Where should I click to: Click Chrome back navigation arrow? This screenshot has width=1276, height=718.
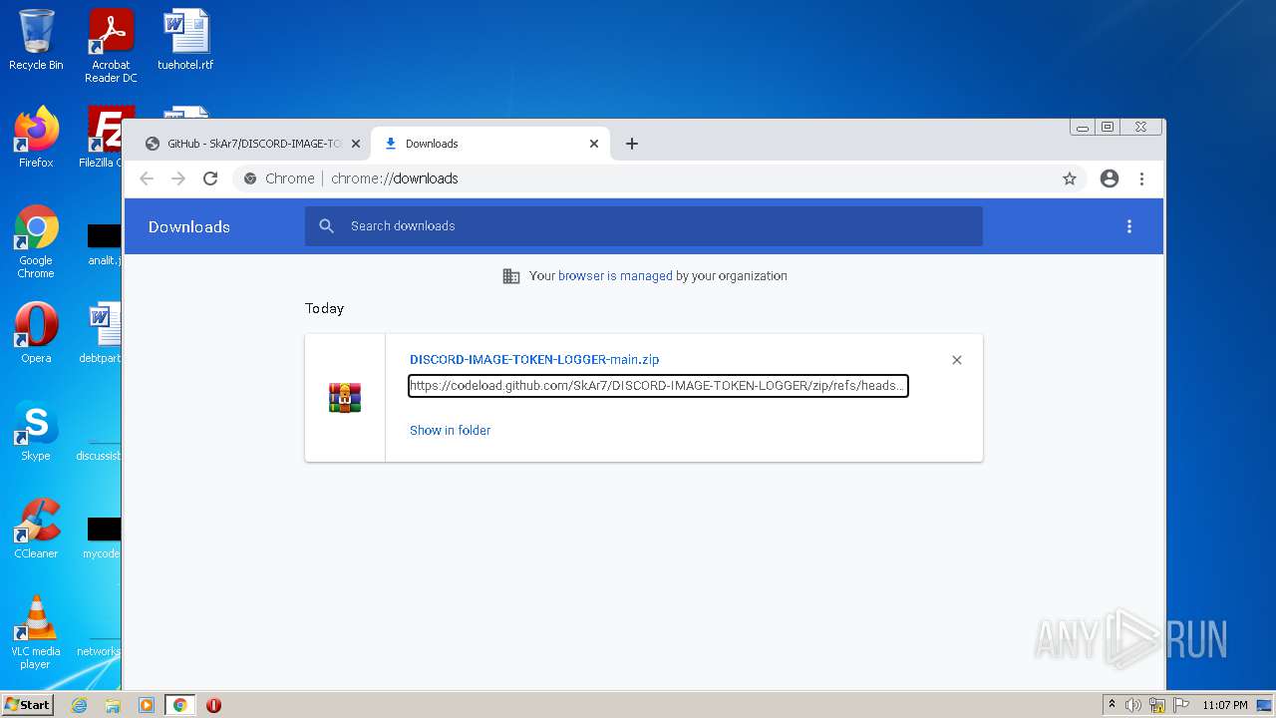tap(147, 179)
